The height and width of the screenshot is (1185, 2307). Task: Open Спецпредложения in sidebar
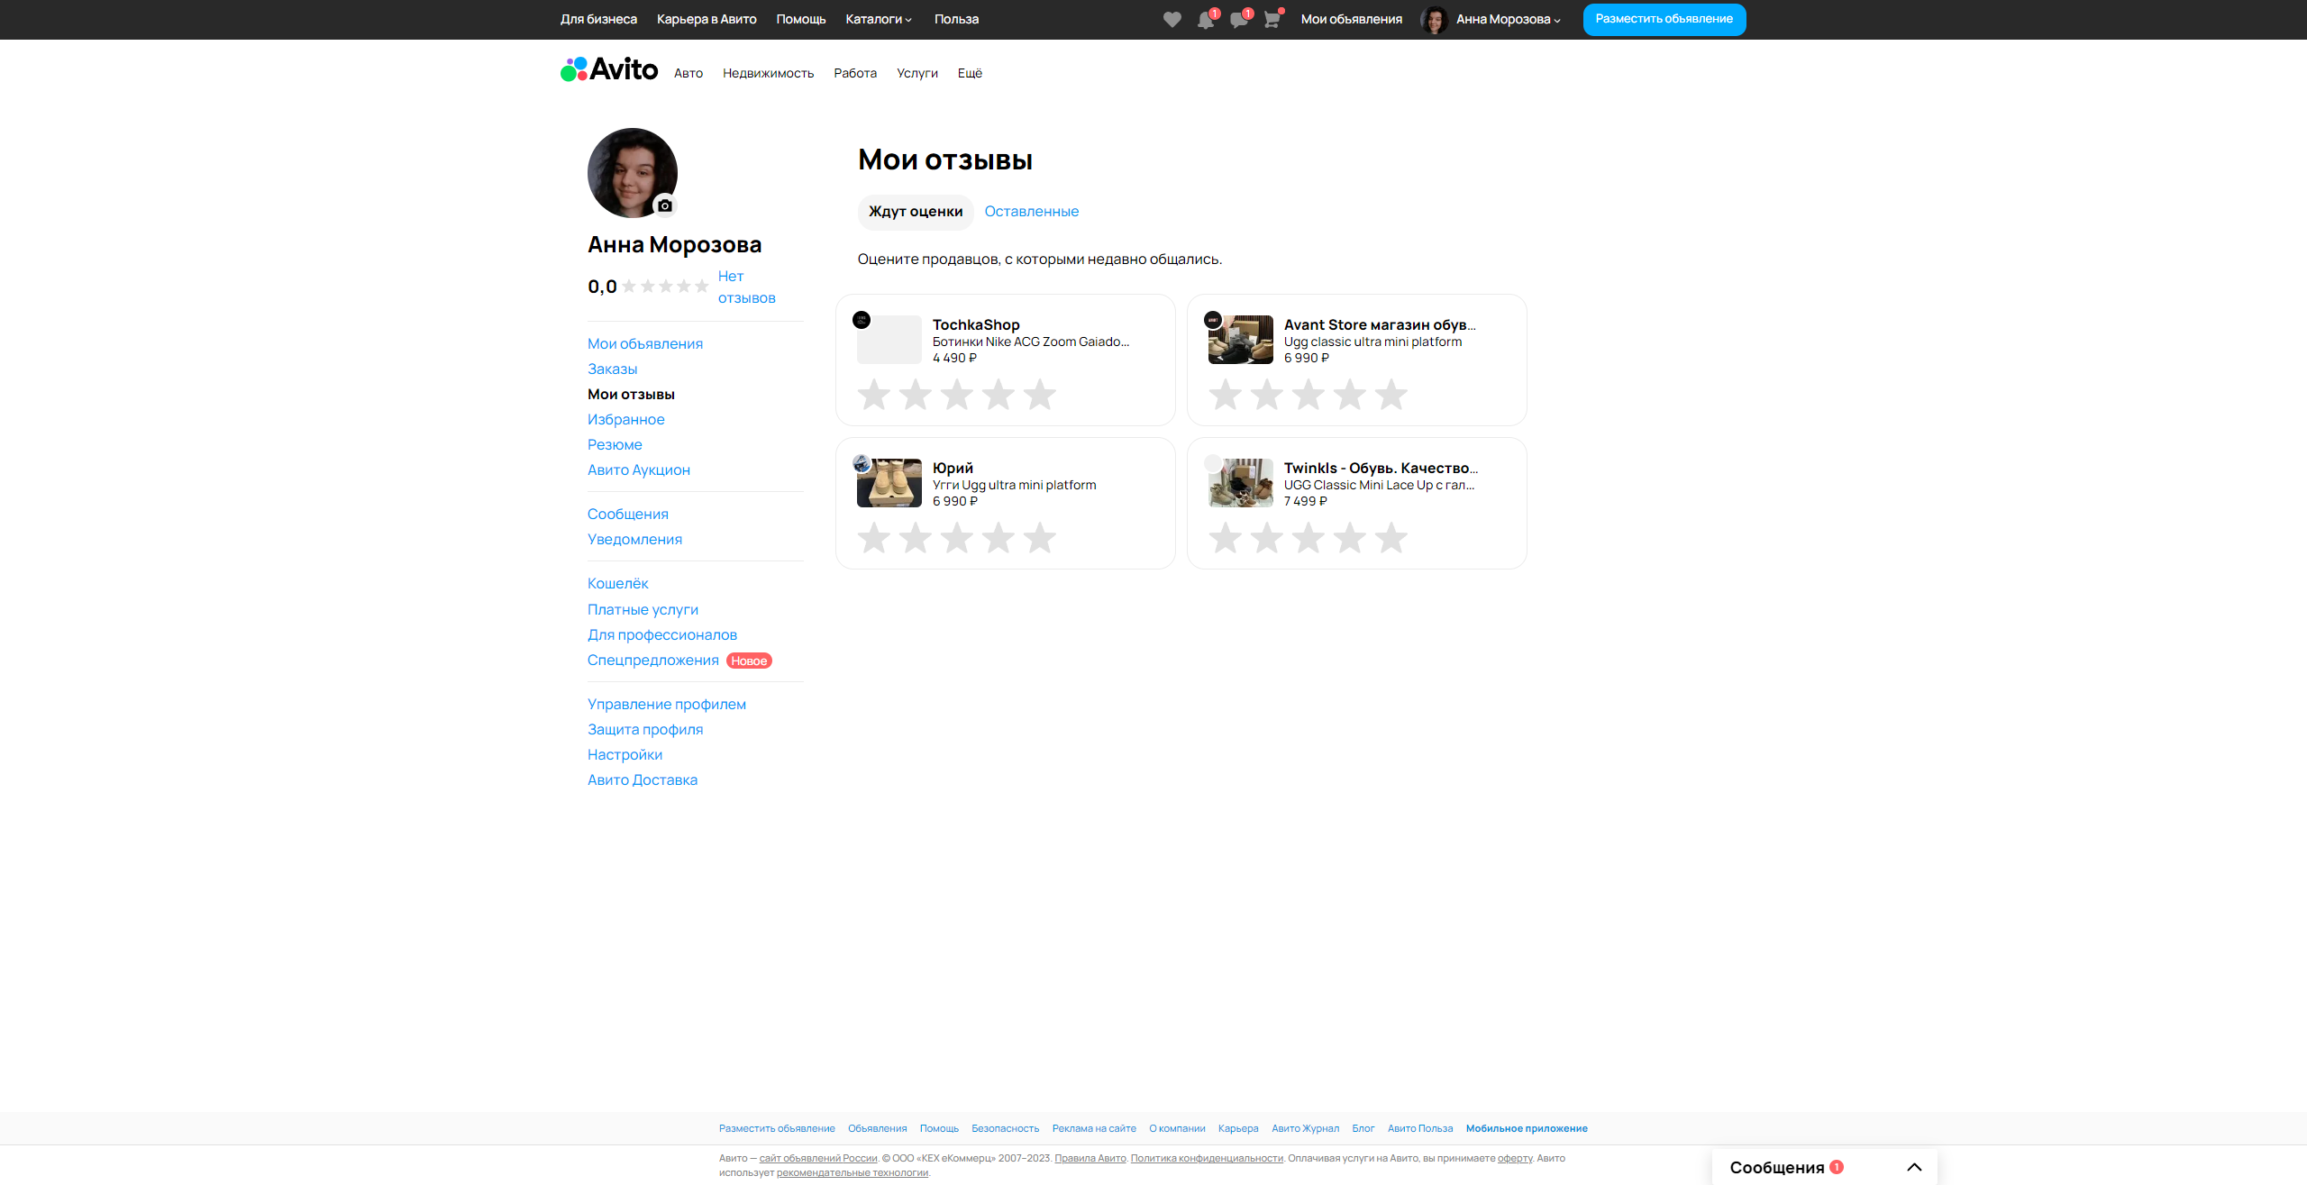click(653, 661)
